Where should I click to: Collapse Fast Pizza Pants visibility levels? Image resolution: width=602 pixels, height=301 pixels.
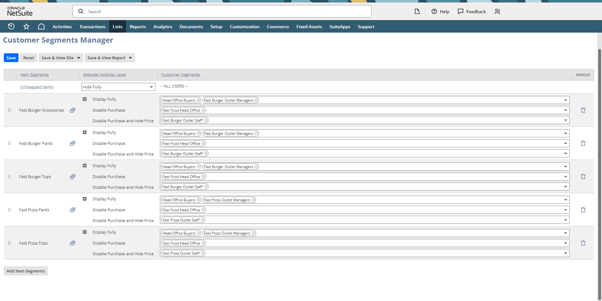(85, 199)
